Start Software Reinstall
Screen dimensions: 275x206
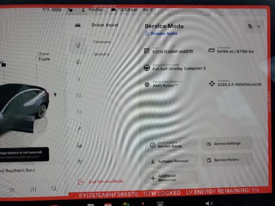171,161
